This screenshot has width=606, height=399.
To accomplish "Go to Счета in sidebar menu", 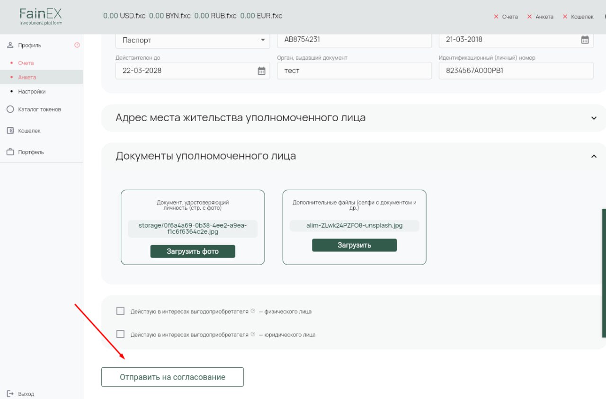I will pos(26,63).
